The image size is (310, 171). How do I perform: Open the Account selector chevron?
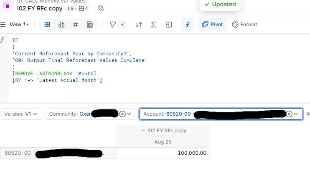(x=296, y=114)
